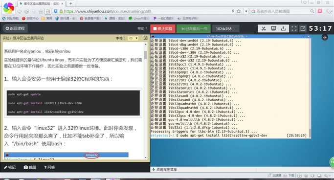Click the download icon in the lab toolbar

[283, 28]
